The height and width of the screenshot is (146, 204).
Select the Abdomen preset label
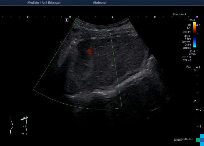pos(100,3)
